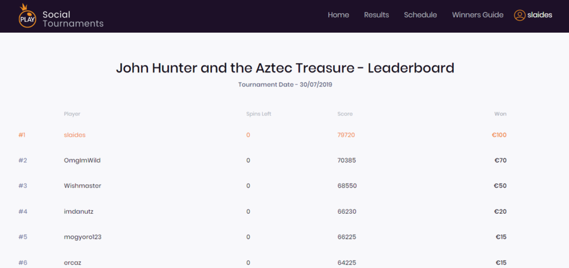Image resolution: width=569 pixels, height=268 pixels.
Task: Open the Home menu item
Action: [x=338, y=15]
